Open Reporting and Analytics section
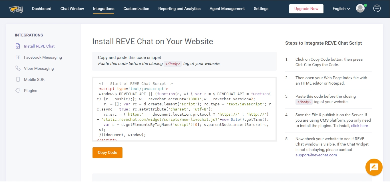This screenshot has height=182, width=390. coord(179,9)
